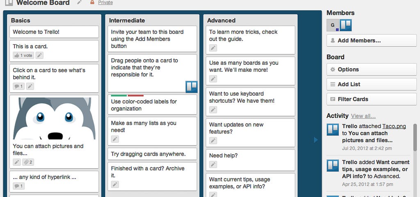The image size is (420, 197).
Task: Open the Private visibility setting
Action: 105,3
